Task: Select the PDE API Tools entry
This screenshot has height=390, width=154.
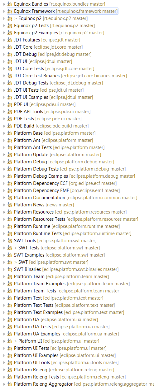Action: (x=29, y=112)
